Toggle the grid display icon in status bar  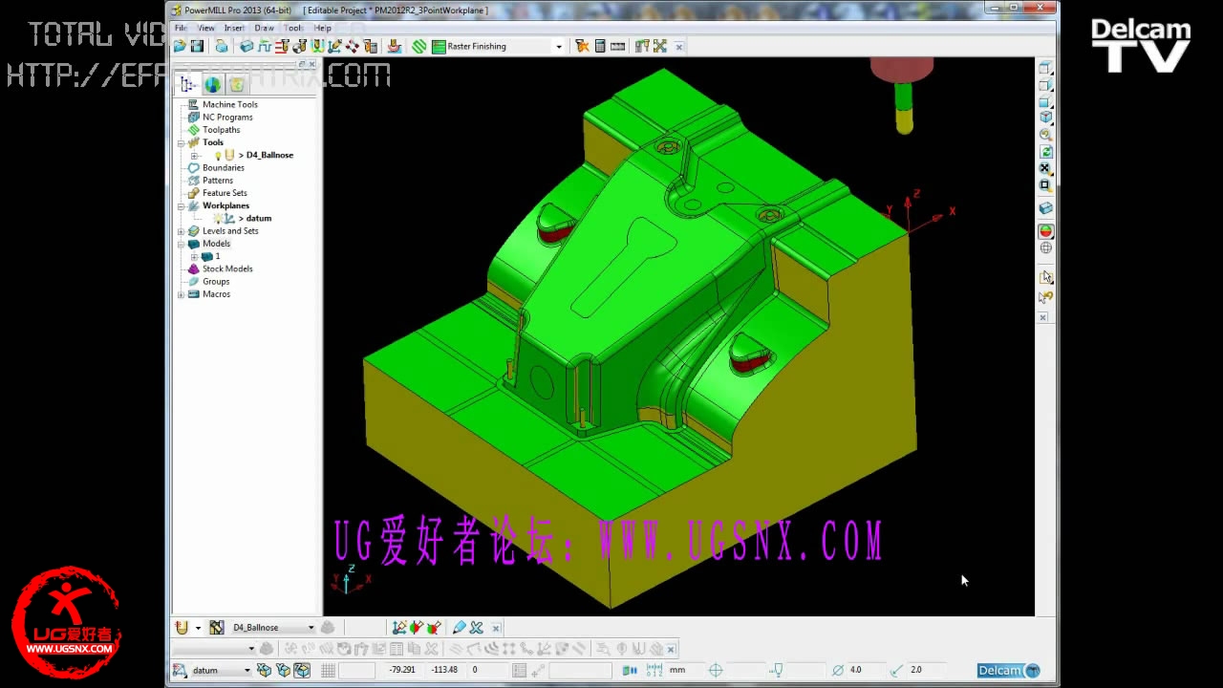tap(328, 671)
